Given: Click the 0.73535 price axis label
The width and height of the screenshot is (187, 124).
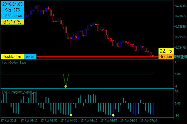Looking at the screenshot, I should pos(180,37).
